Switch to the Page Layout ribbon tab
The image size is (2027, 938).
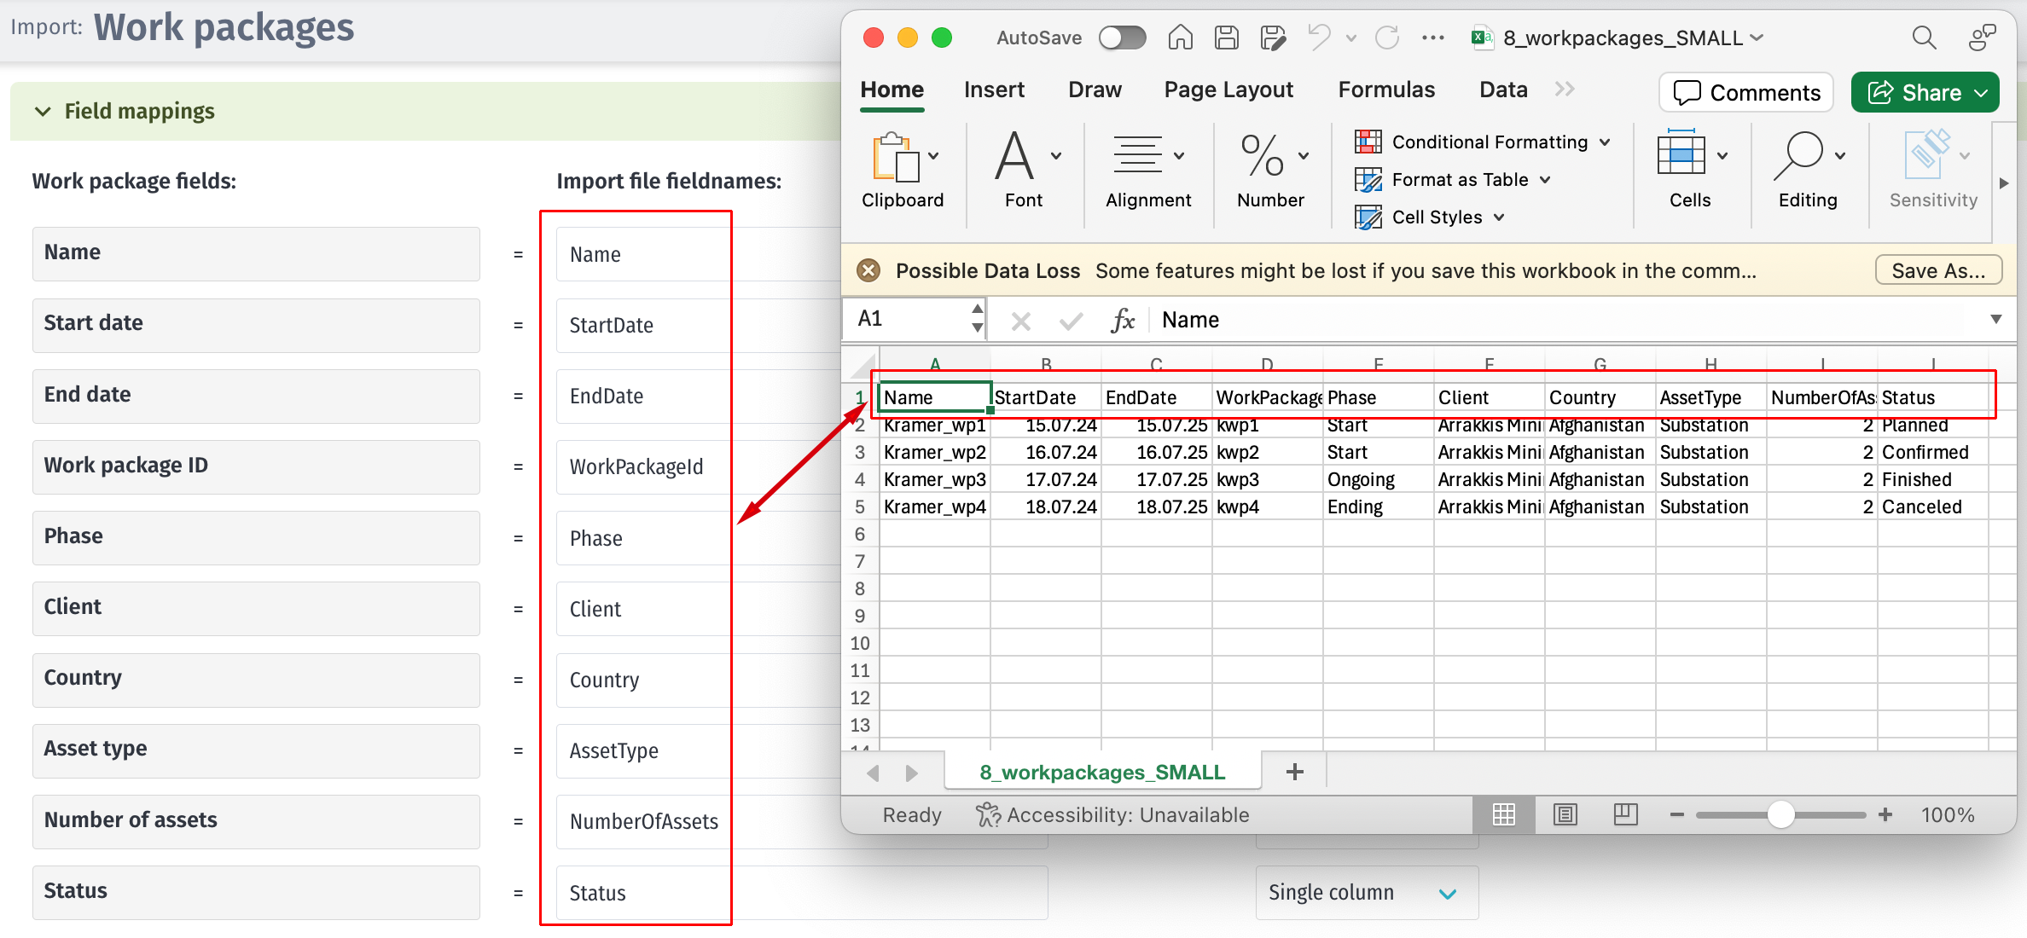coord(1228,90)
